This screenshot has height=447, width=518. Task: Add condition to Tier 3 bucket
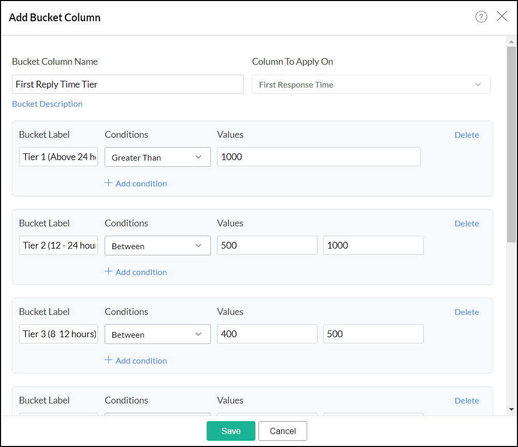[x=136, y=361]
